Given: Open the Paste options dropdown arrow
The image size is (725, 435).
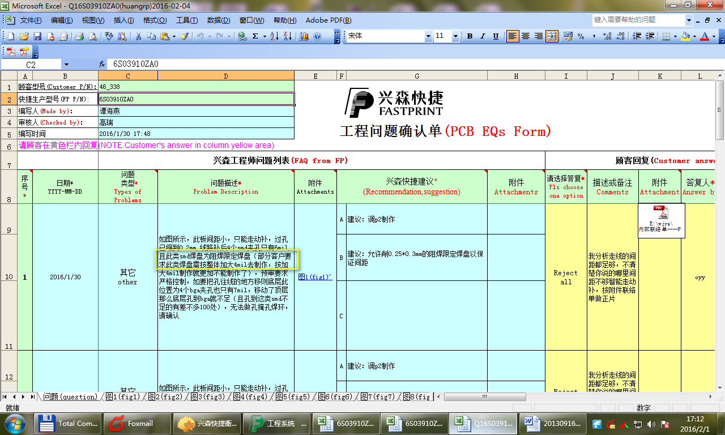Looking at the screenshot, I should [x=173, y=36].
